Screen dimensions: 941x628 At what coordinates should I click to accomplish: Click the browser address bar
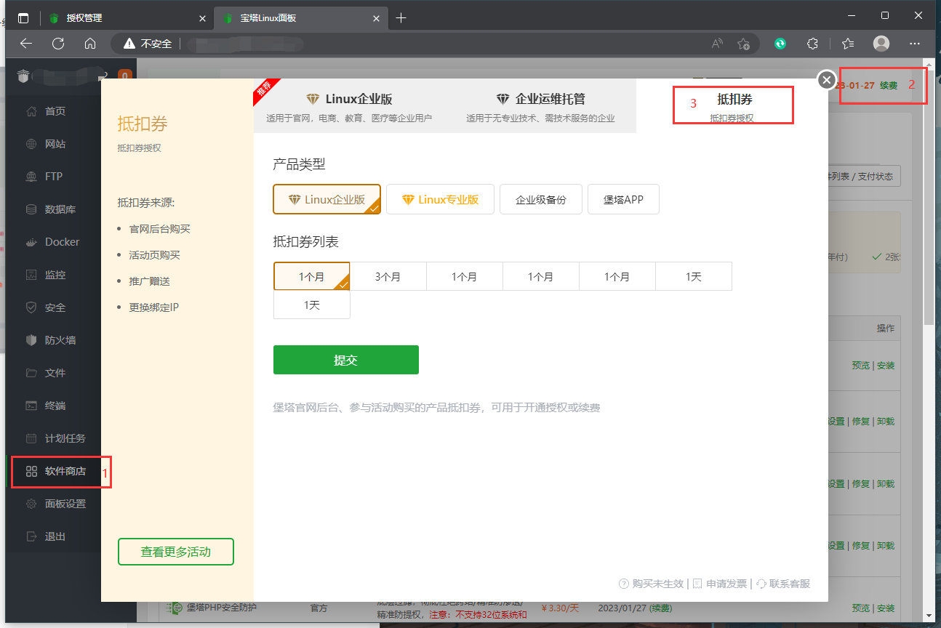[436, 44]
